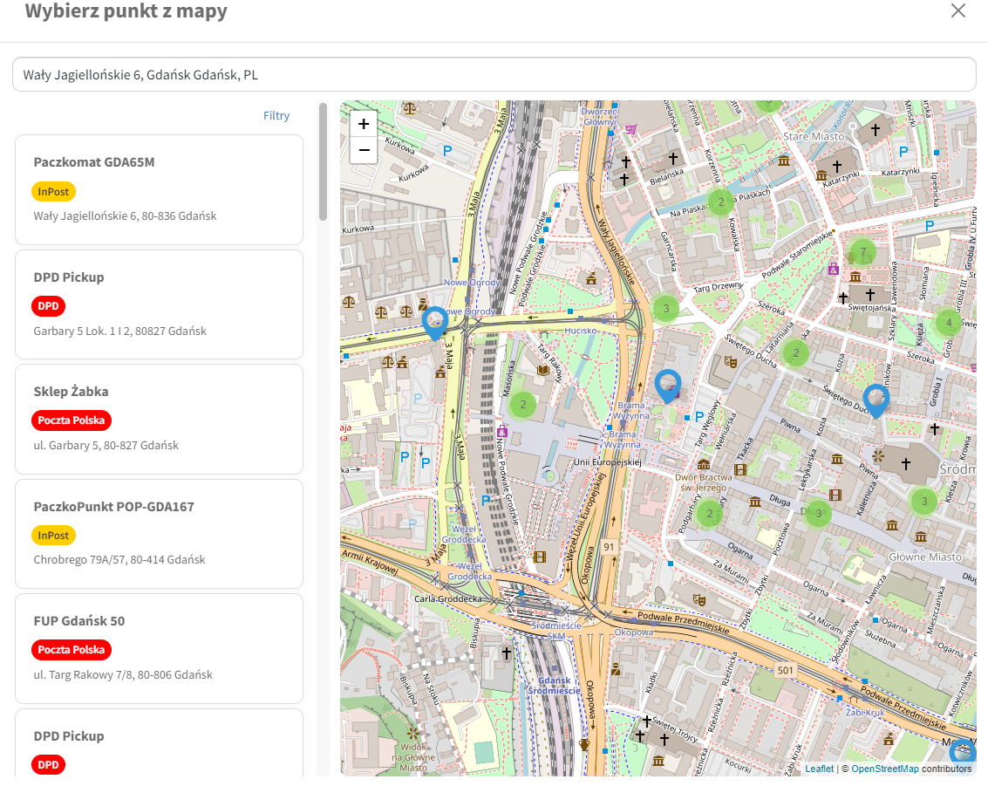Click InPost badge on PaczkoPunkt POP-GDA167 card
Viewport: 988px width, 786px height.
pyautogui.click(x=53, y=535)
